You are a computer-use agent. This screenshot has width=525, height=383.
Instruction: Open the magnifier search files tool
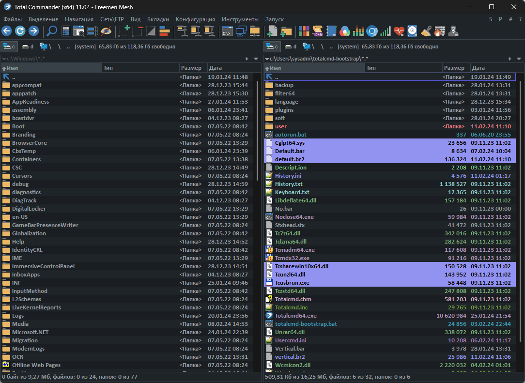(51, 31)
